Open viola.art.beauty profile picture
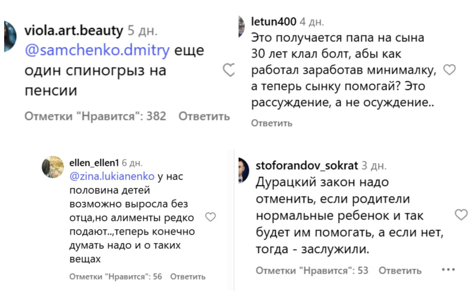Image resolution: width=473 pixels, height=295 pixels. [9, 36]
